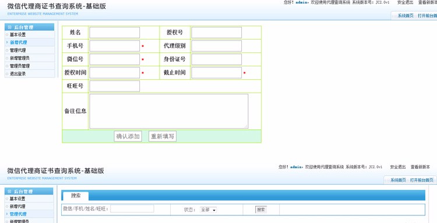The width and height of the screenshot is (437, 223).
Task: Click the 微信/手机/姓名/旺旺 search input
Action: [132, 209]
